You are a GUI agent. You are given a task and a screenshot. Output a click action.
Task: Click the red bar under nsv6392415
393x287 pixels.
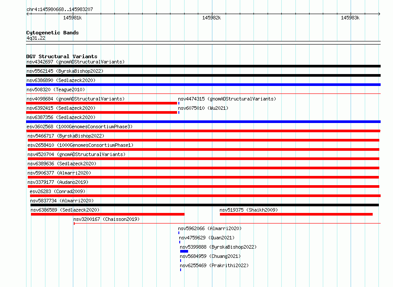[102, 112]
